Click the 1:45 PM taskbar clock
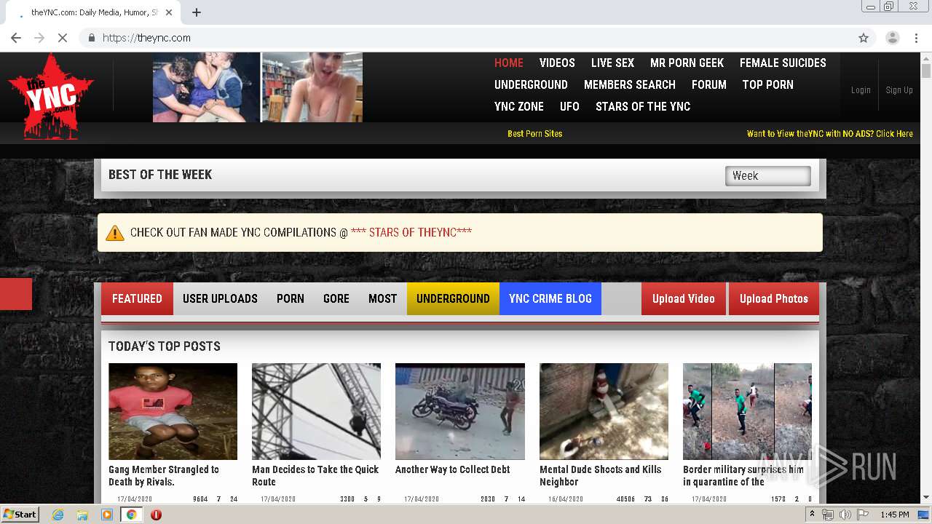The image size is (932, 524). click(x=895, y=515)
